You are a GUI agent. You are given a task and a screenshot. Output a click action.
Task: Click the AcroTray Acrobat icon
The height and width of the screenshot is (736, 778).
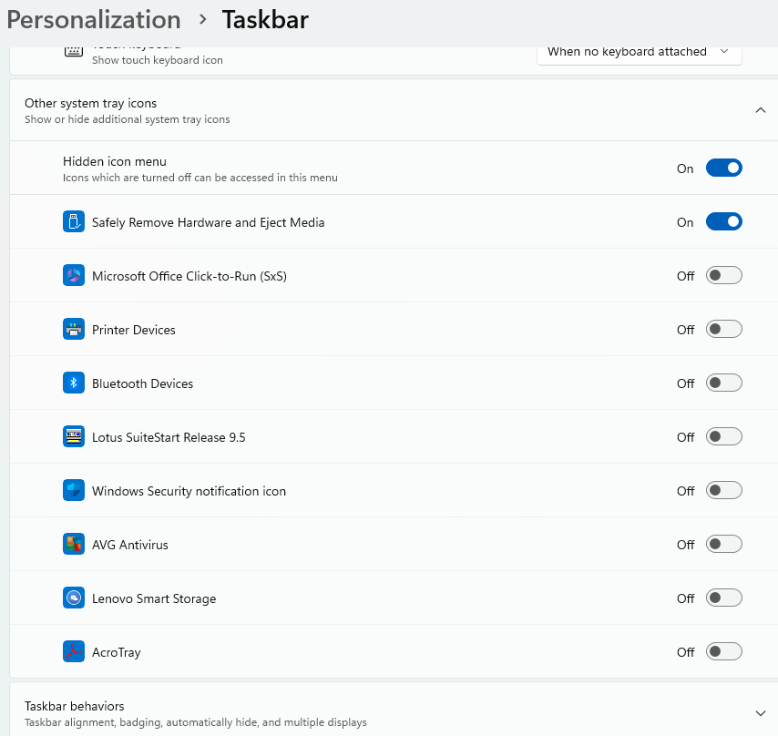pyautogui.click(x=74, y=651)
